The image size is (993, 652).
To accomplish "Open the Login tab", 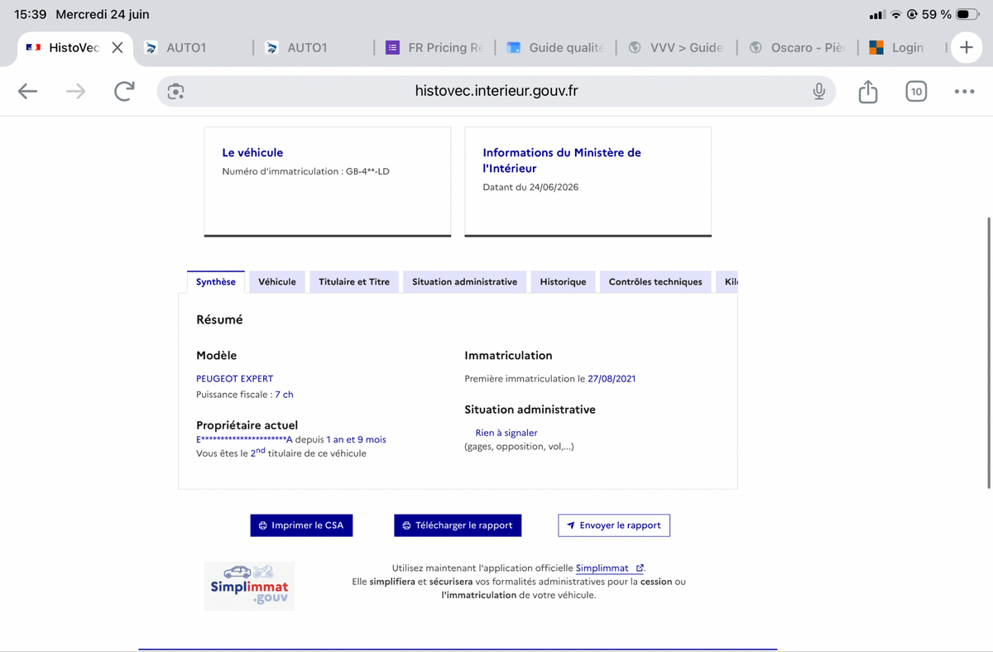I will [x=902, y=48].
